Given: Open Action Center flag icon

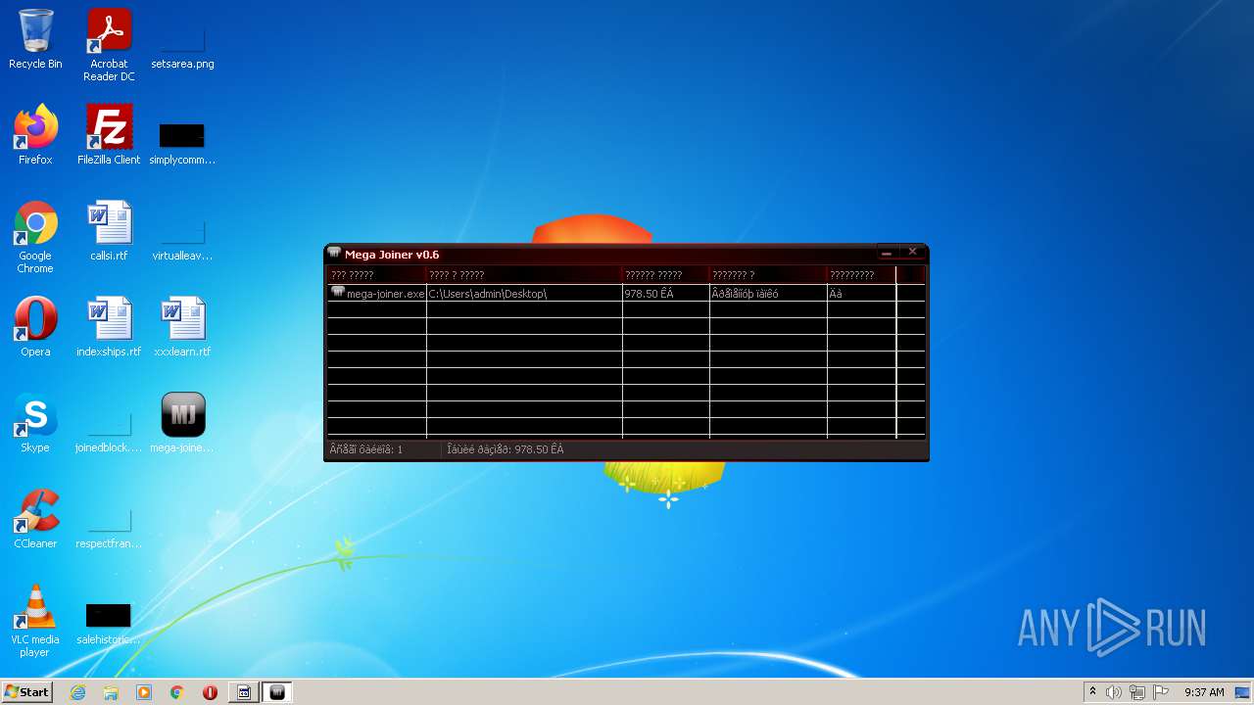Looking at the screenshot, I should tap(1161, 692).
